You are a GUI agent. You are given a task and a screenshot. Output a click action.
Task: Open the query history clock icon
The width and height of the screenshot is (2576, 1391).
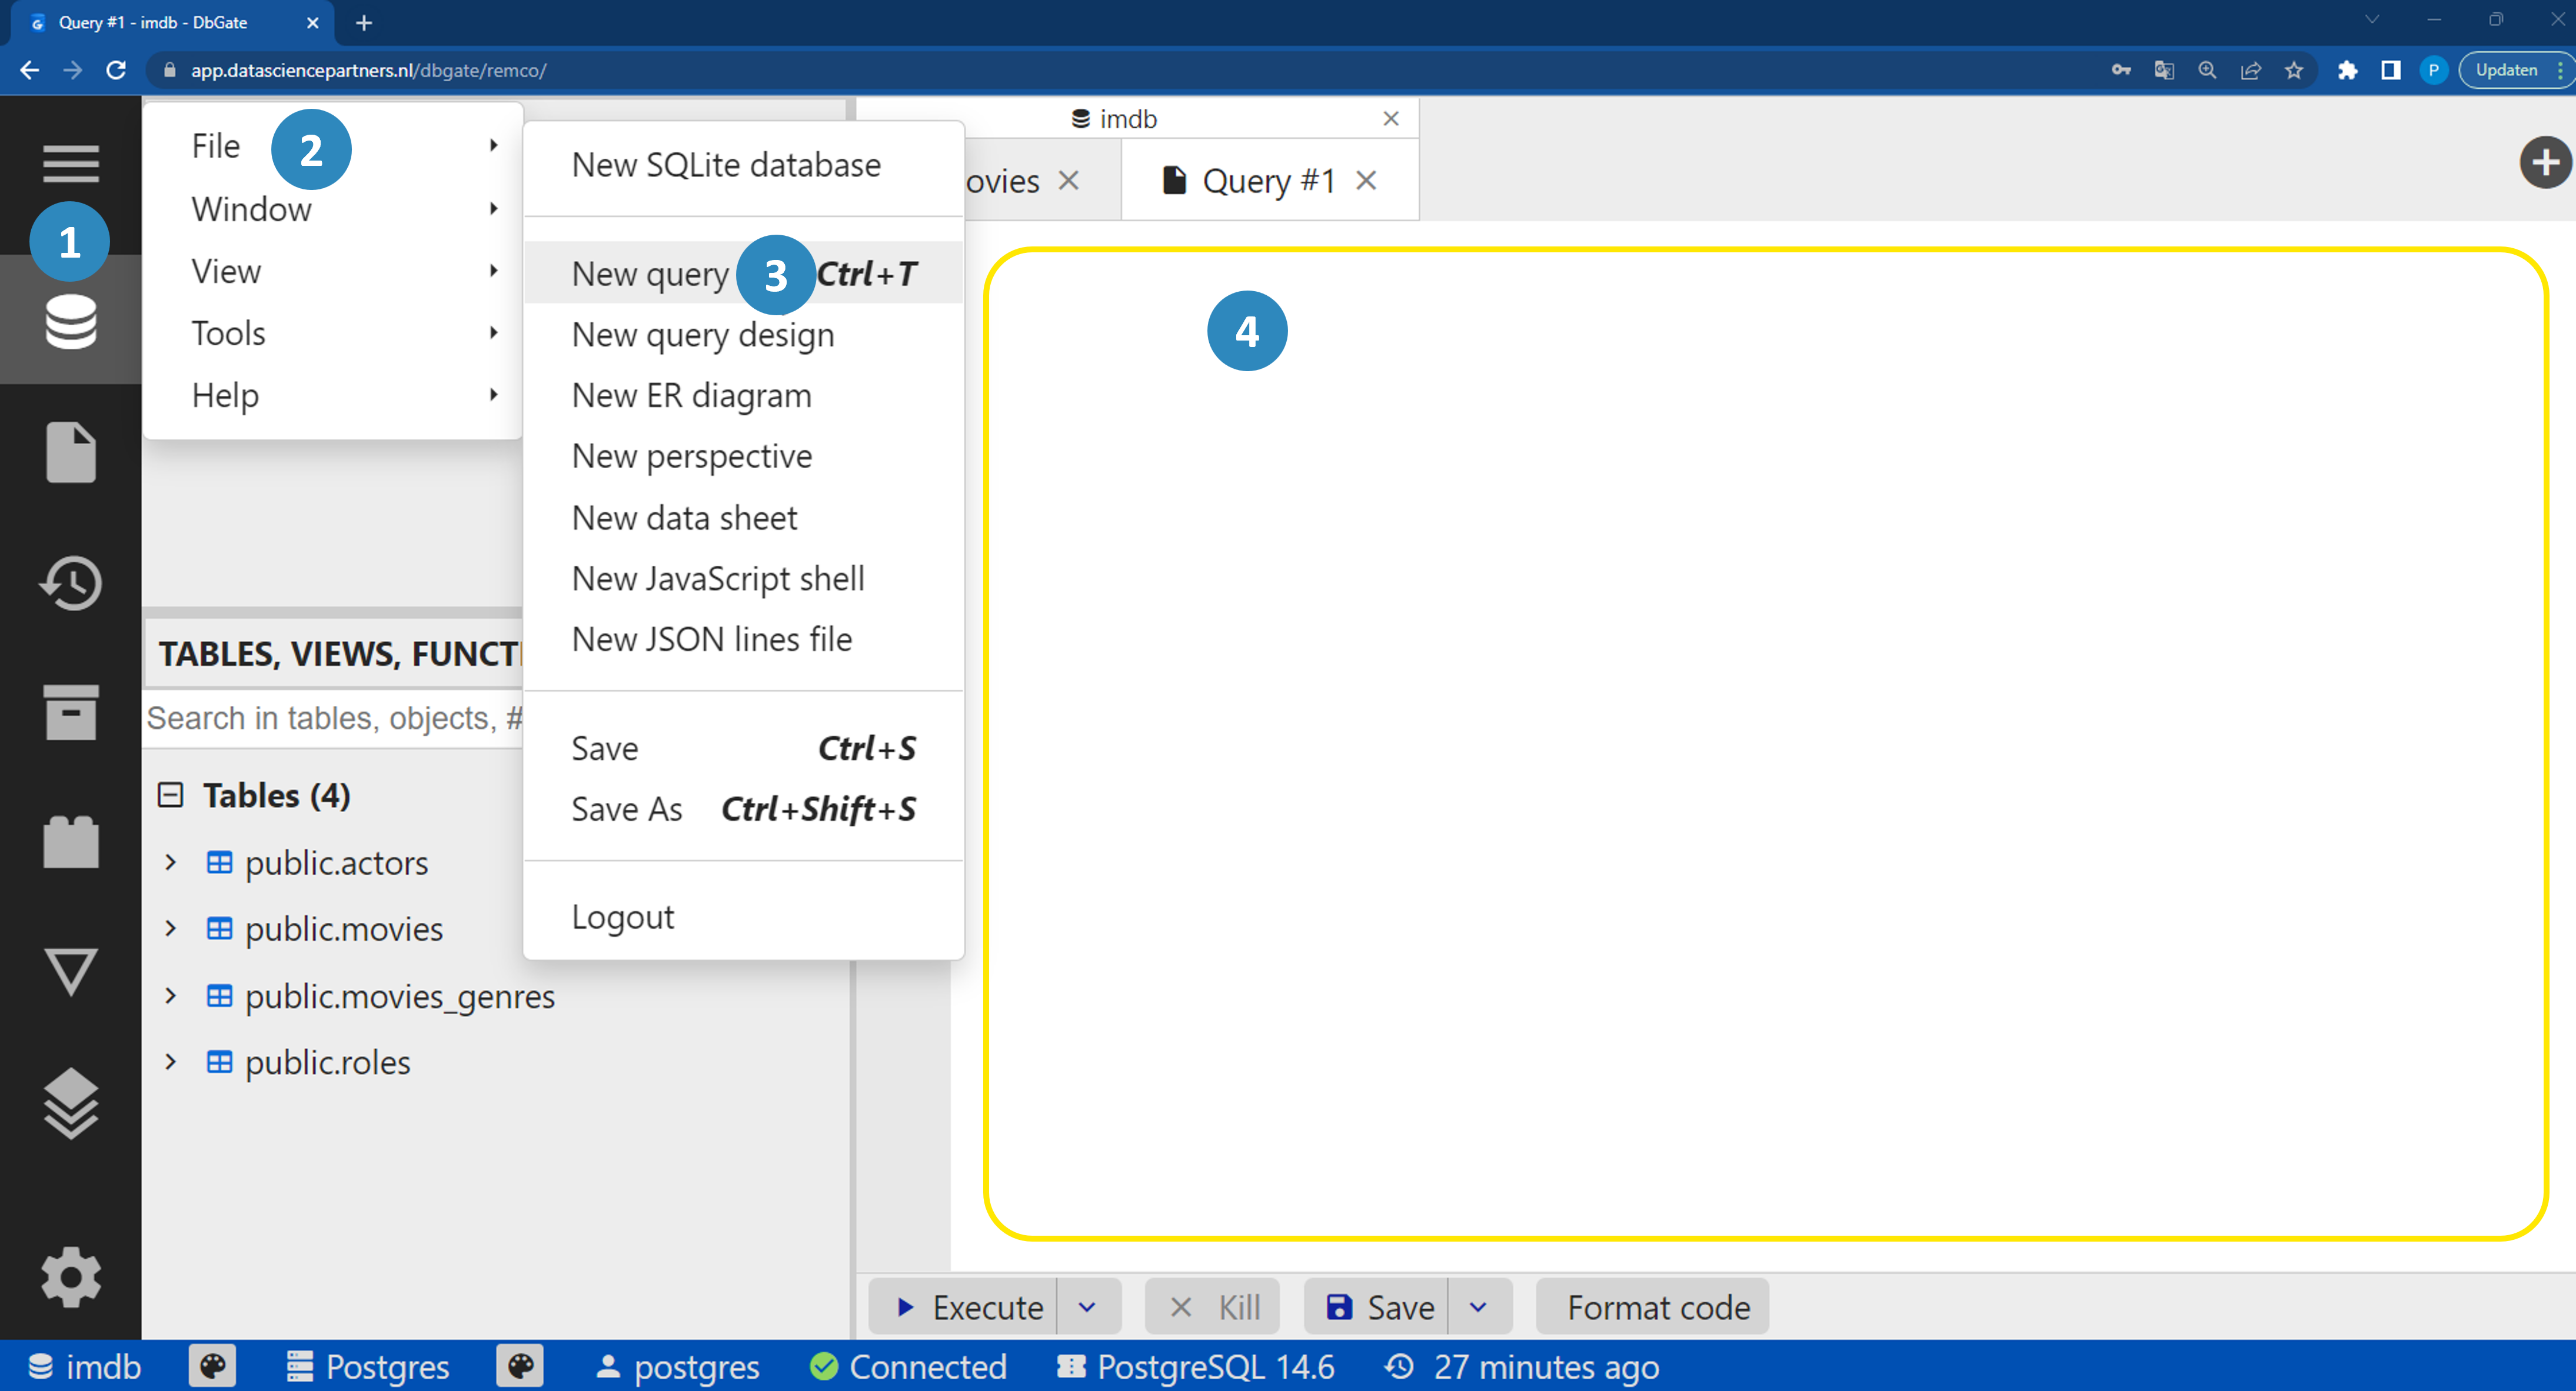70,583
